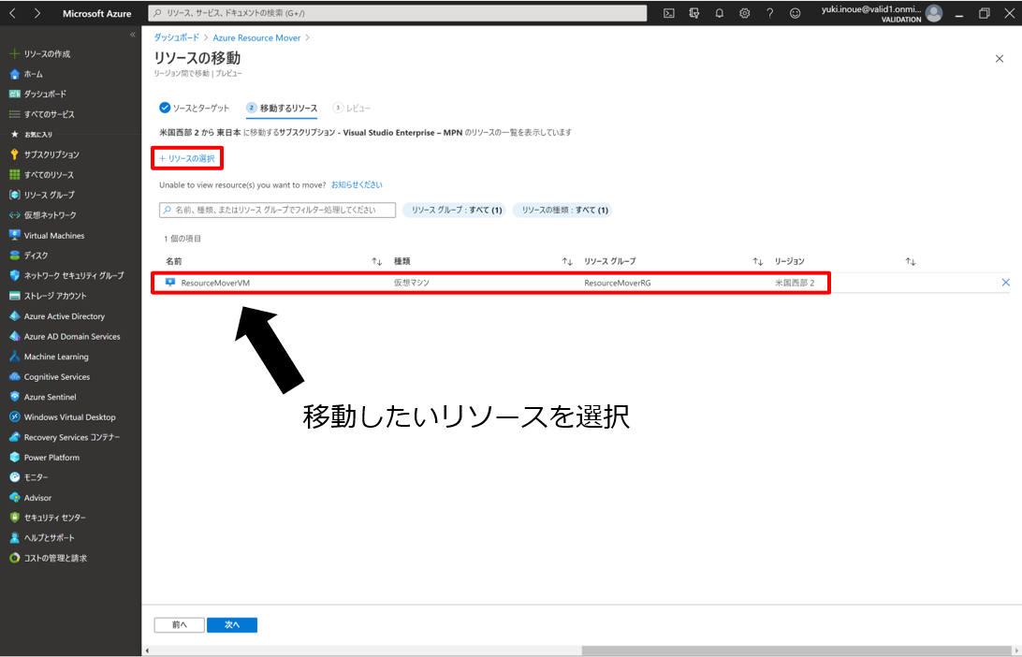
Task: Click セキュリティ センター sidebar icon
Action: (x=14, y=518)
